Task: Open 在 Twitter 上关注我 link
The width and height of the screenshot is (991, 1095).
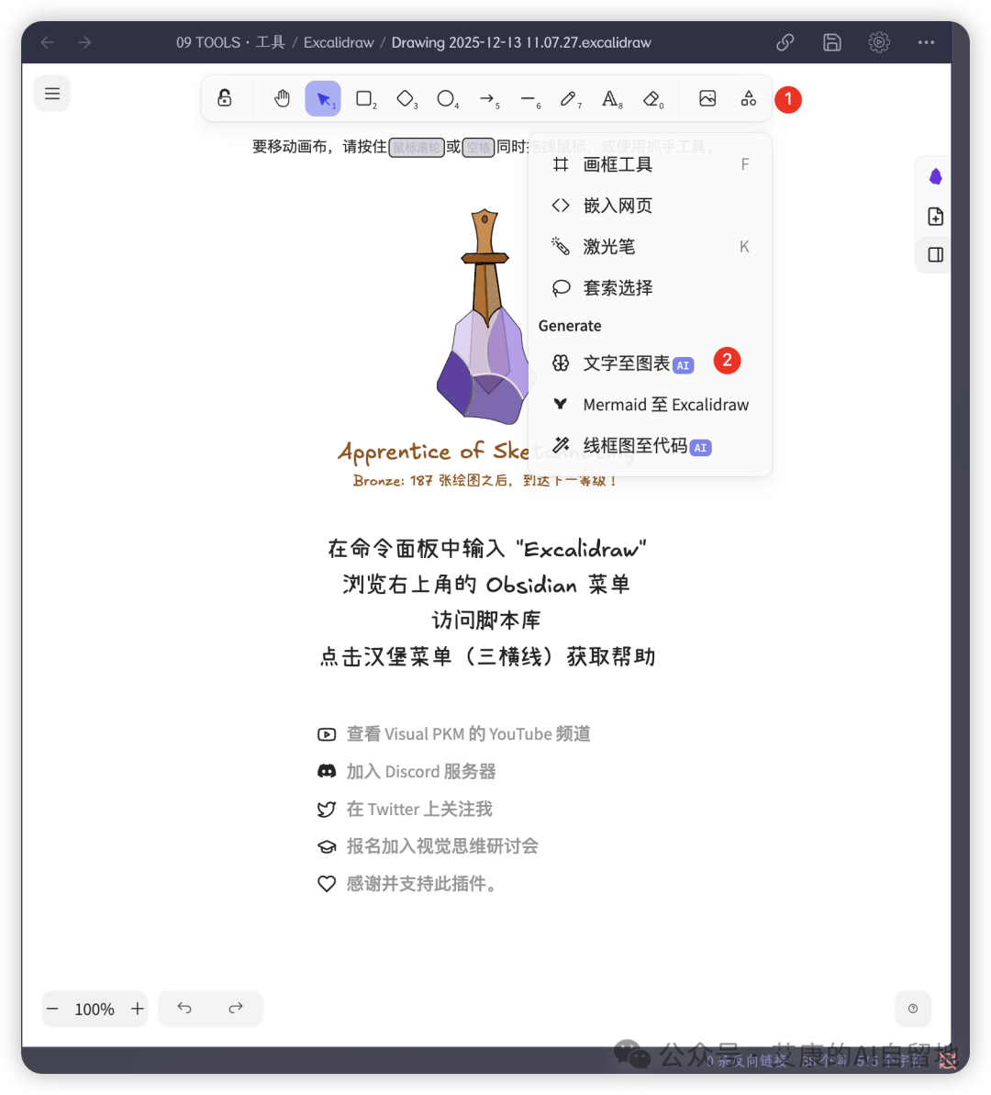Action: (x=405, y=809)
